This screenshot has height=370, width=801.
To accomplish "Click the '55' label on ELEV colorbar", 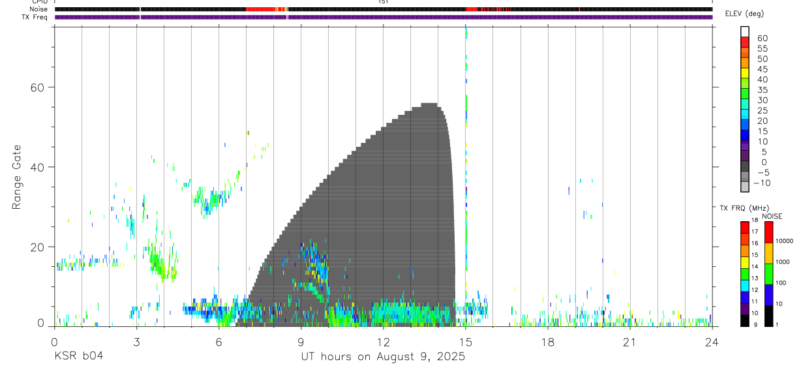I will (x=761, y=48).
